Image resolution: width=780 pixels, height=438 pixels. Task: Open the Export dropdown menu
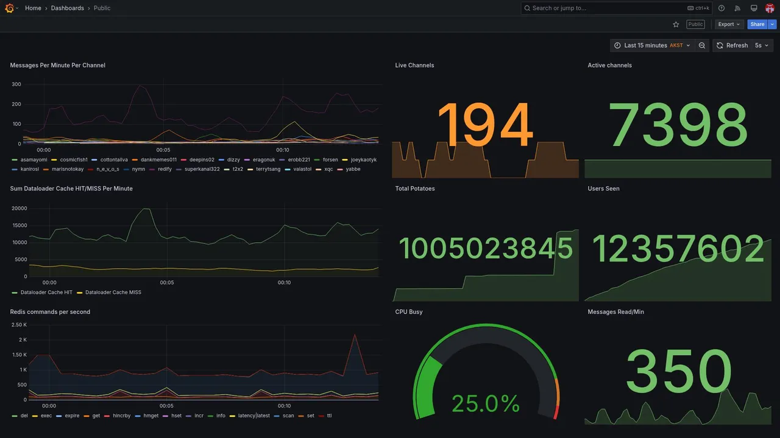[x=729, y=24]
